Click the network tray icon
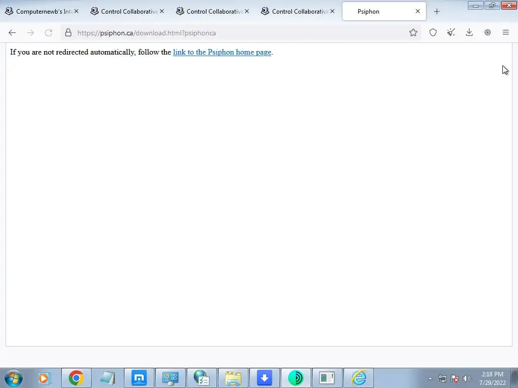 point(442,378)
